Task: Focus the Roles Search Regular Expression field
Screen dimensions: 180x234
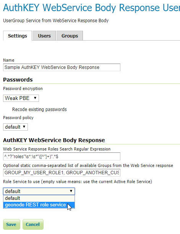Action: coord(62,156)
